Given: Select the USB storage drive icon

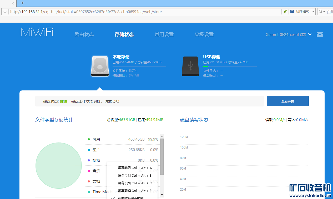Looking at the screenshot, I should click(x=190, y=66).
